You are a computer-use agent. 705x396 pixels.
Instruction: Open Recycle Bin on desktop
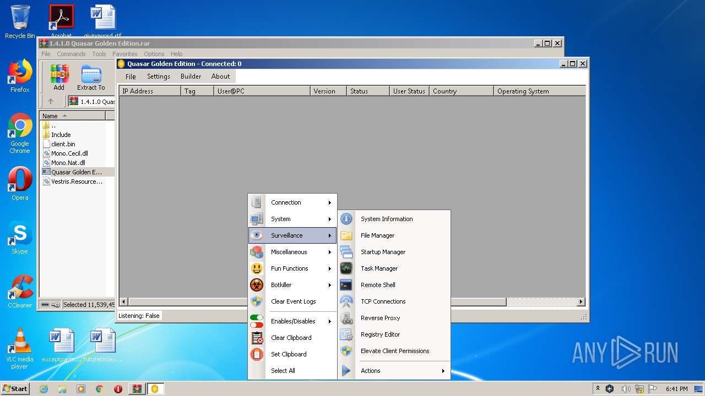click(x=20, y=22)
